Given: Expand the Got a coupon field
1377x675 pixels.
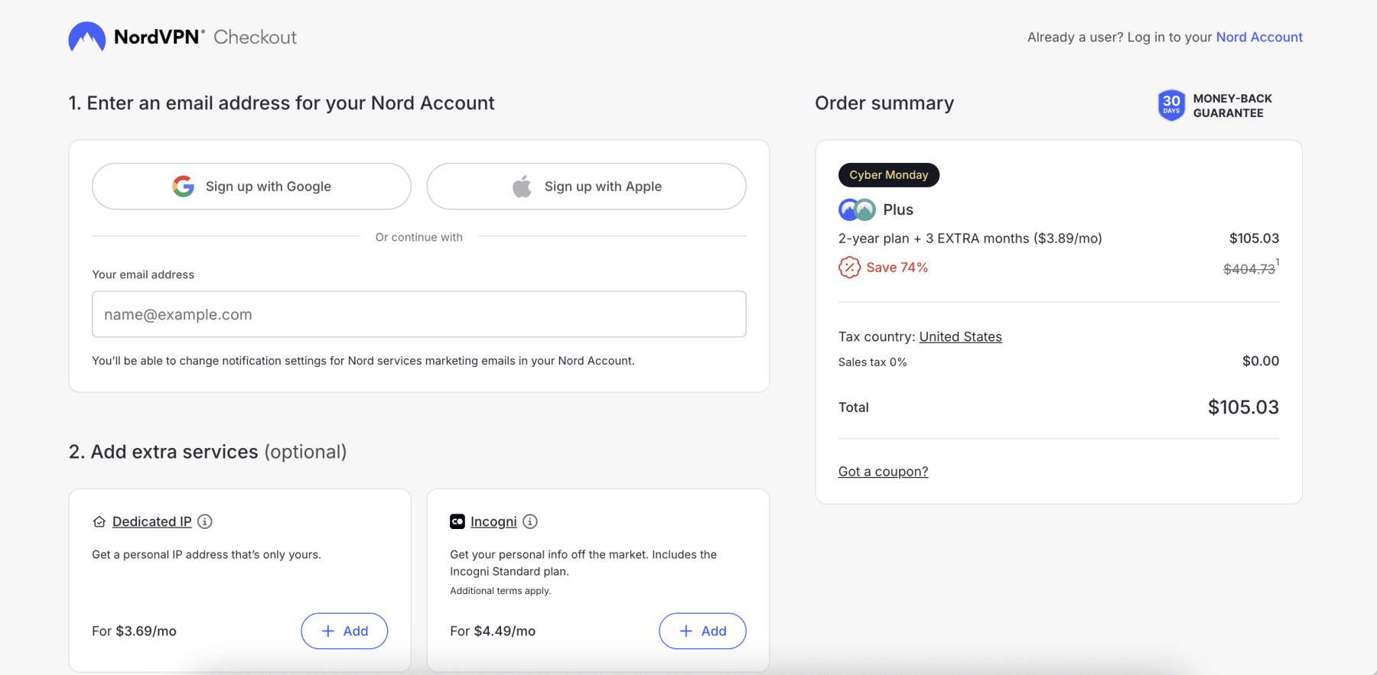Looking at the screenshot, I should 883,472.
